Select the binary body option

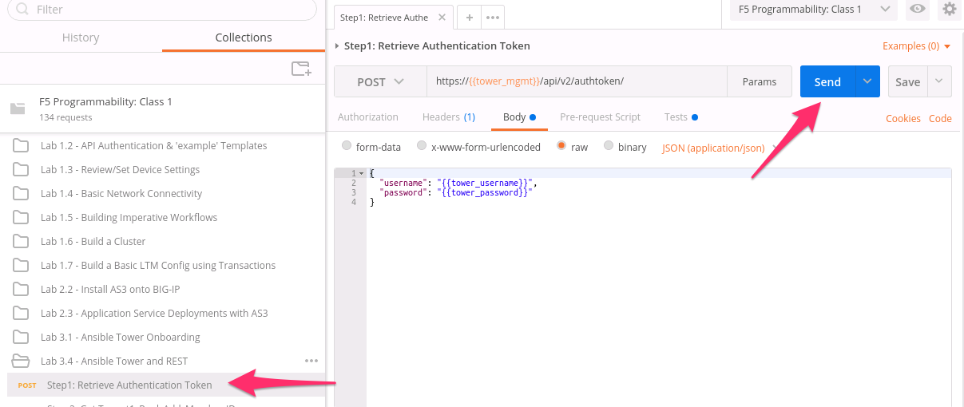pos(609,146)
